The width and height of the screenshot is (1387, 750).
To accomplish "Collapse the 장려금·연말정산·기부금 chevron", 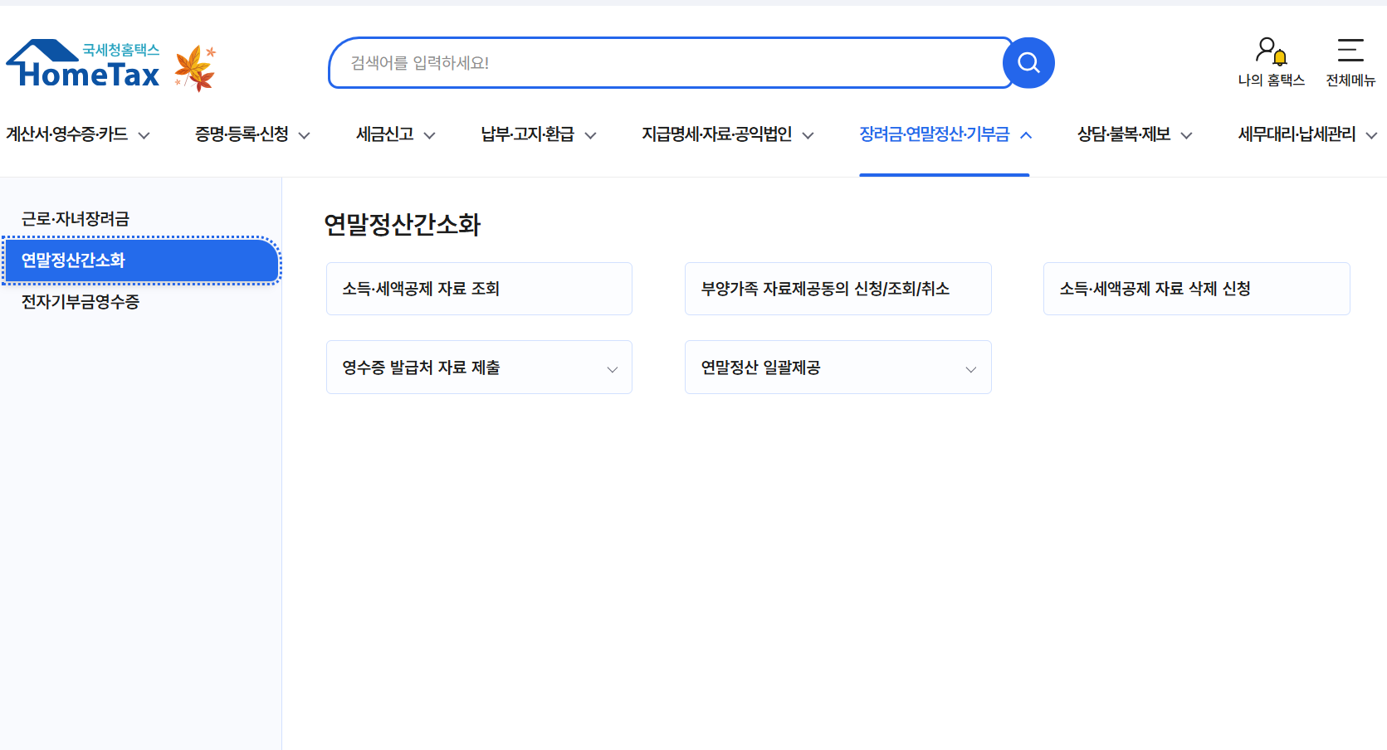I will [x=1027, y=134].
